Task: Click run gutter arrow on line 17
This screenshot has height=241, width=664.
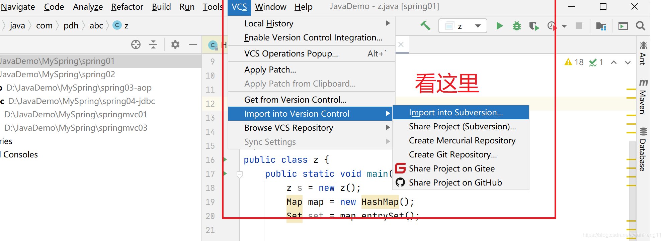Action: (x=225, y=173)
